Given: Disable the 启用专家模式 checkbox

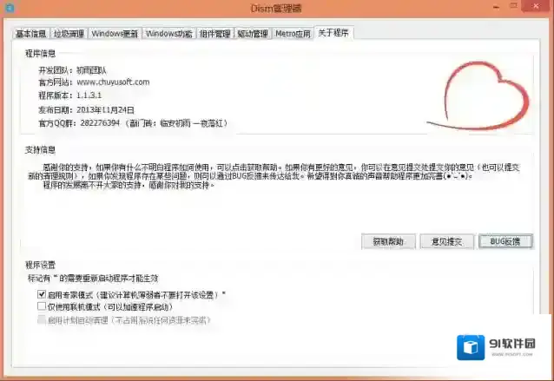Looking at the screenshot, I should click(x=42, y=294).
